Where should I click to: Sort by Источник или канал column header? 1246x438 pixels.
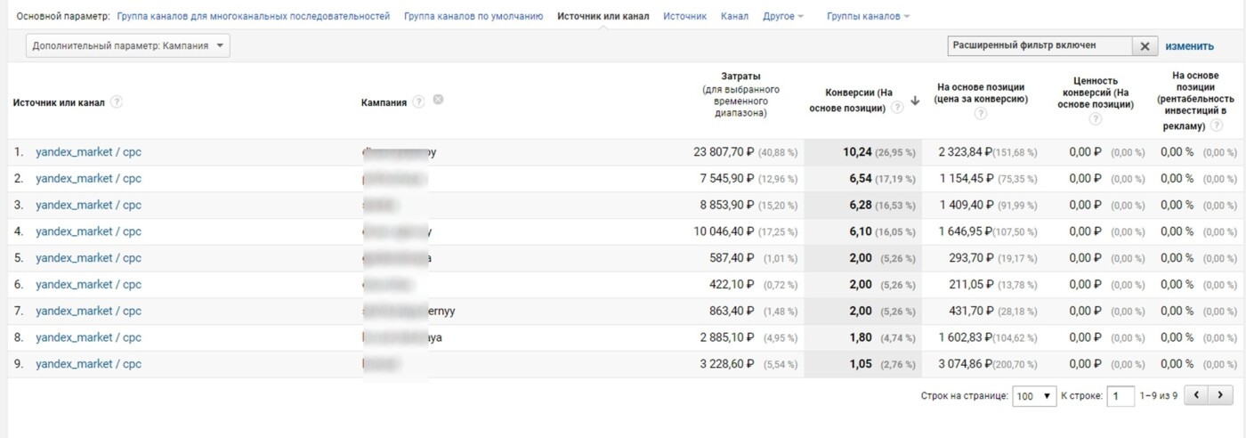click(x=59, y=102)
